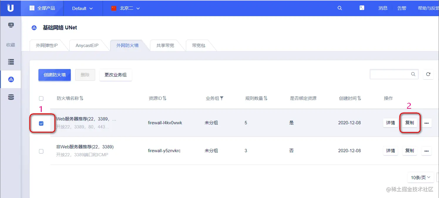Image resolution: width=439 pixels, height=198 pixels.
Task: Select the 外网防火墙 tab
Action: [127, 46]
